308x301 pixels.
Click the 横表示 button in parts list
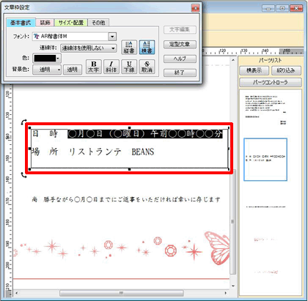click(x=254, y=70)
